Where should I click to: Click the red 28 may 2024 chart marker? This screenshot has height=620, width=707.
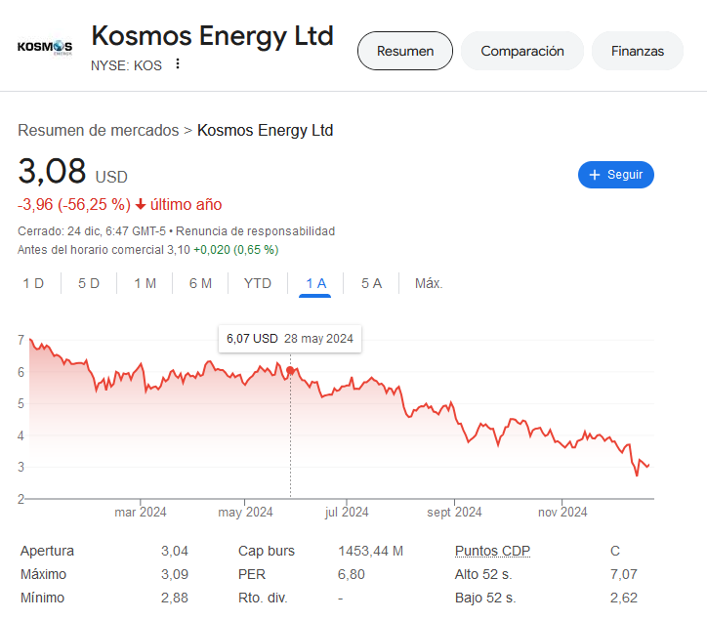pos(290,370)
